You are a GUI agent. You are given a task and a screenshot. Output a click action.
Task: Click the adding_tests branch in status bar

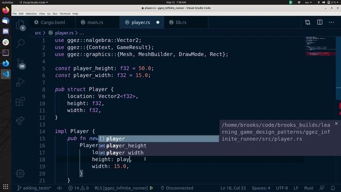[34, 188]
